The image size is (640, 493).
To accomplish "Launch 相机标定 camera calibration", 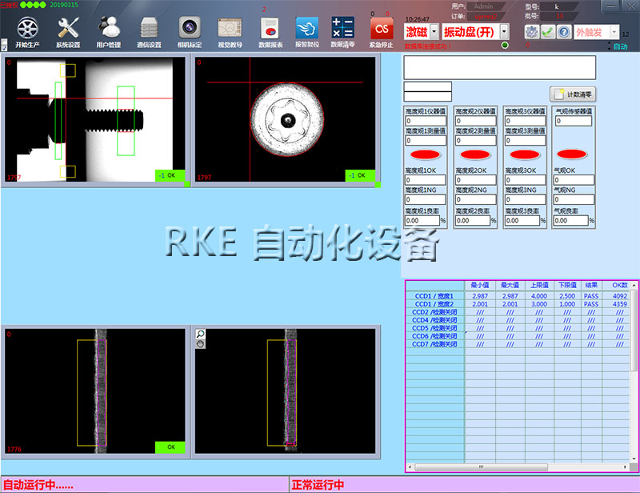I will [x=190, y=28].
